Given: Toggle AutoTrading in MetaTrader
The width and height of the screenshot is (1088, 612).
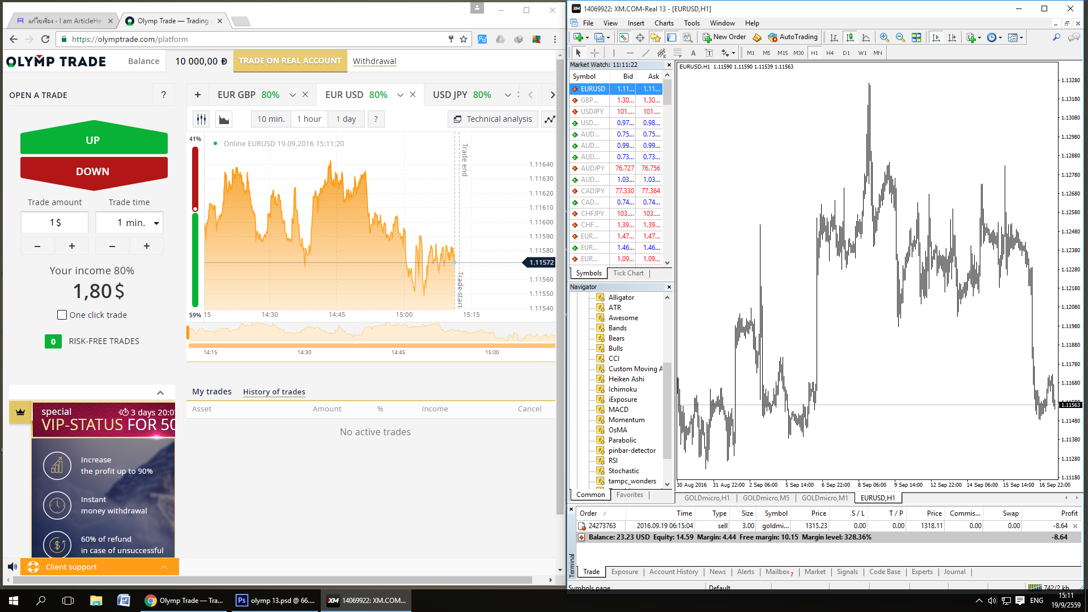Looking at the screenshot, I should [x=793, y=37].
